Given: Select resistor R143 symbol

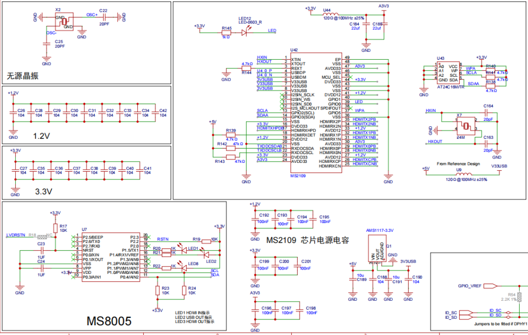Looking at the screenshot, I should 231,157.
